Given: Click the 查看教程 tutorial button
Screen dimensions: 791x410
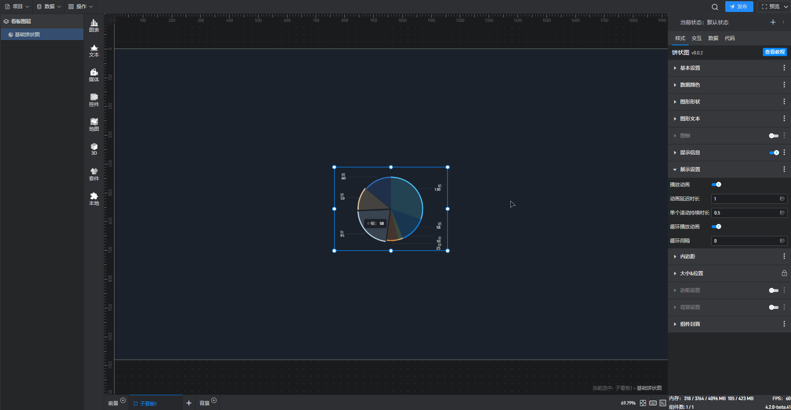Looking at the screenshot, I should point(775,52).
